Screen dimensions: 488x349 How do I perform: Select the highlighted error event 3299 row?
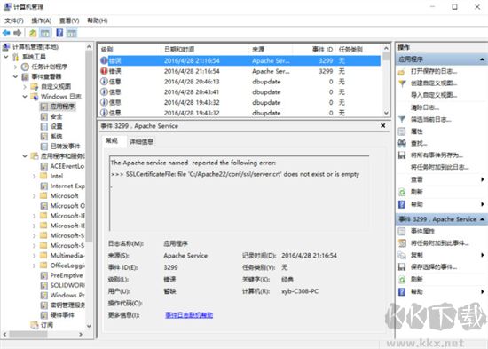[x=240, y=60]
